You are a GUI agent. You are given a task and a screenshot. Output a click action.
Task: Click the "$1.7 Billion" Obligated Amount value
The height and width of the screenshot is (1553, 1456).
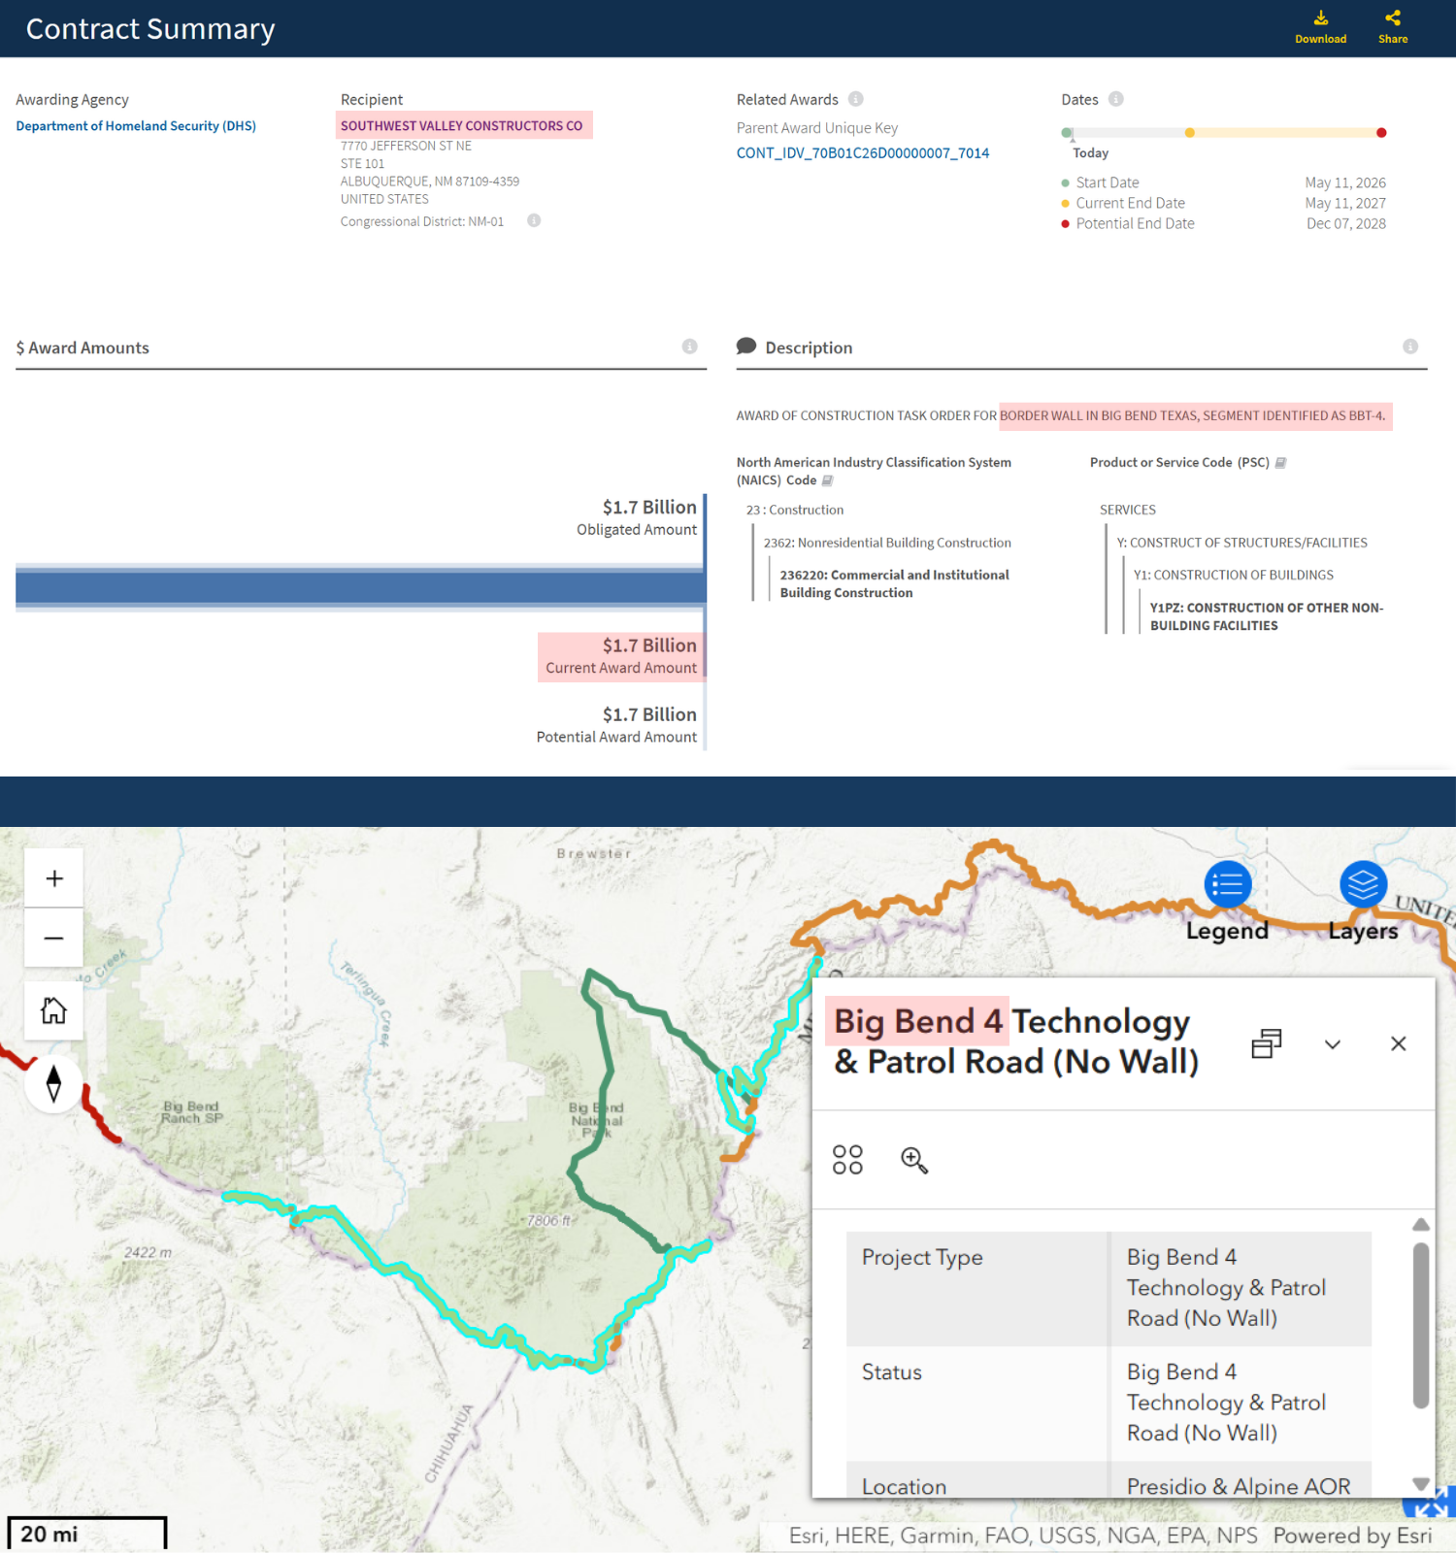(649, 507)
